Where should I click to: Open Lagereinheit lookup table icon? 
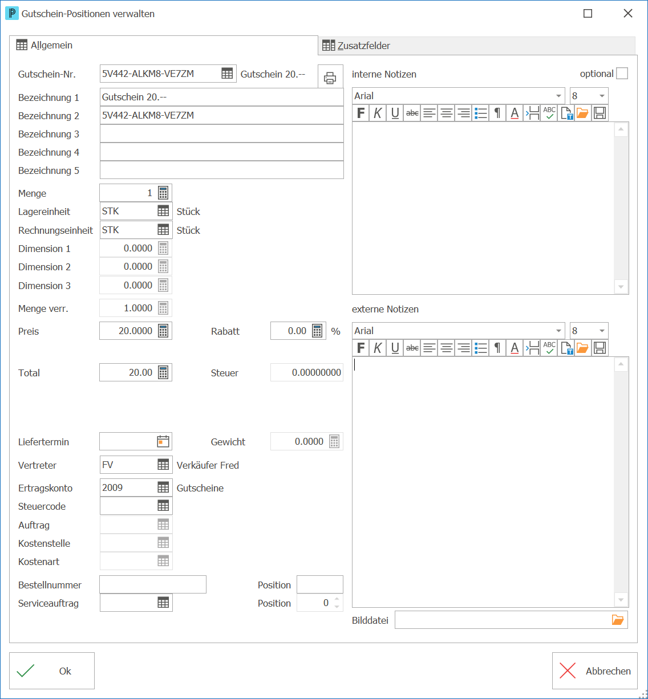tap(163, 211)
